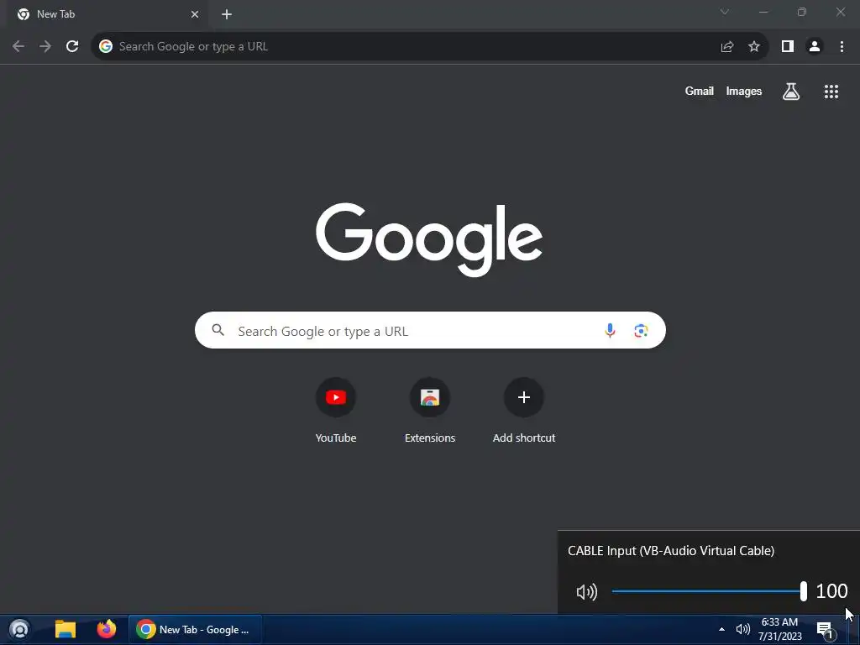Click Google icon in the address bar
The width and height of the screenshot is (860, 645).
click(x=106, y=47)
